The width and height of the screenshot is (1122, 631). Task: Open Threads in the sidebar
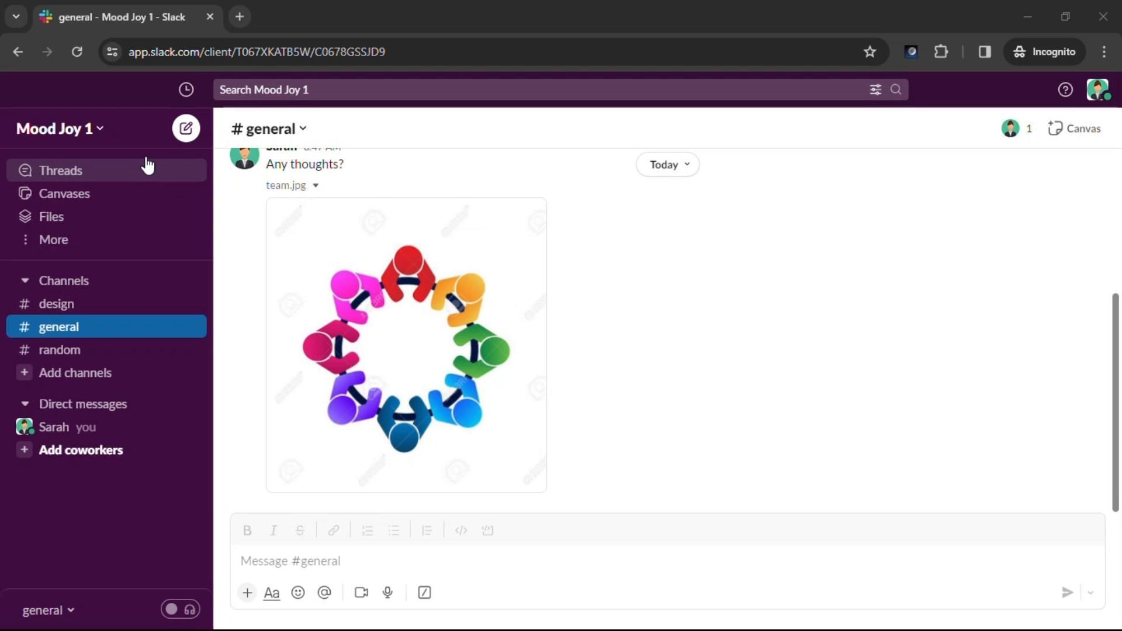(61, 171)
